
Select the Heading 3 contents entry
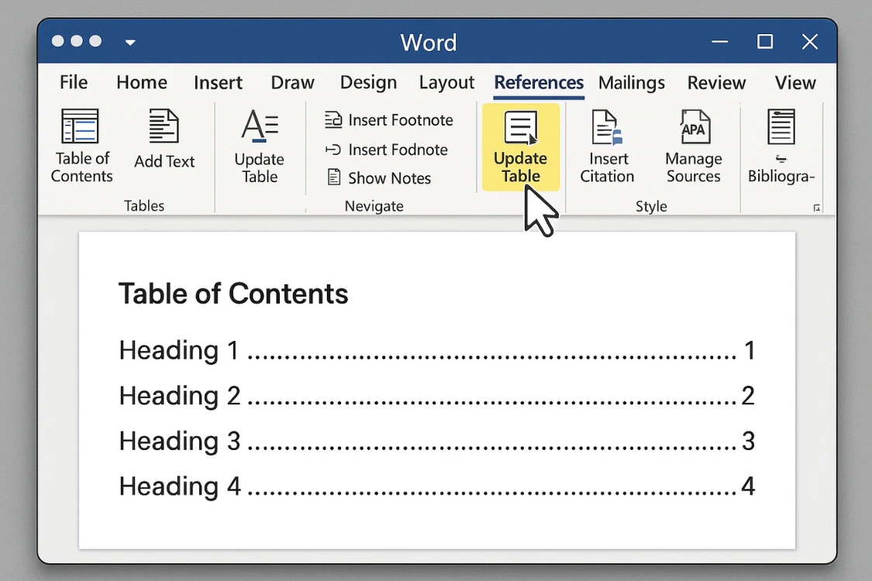click(179, 441)
